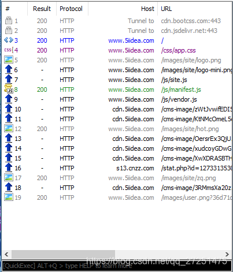Click the upload arrow icon of session 7
Viewport: 233px width, 272px height.
pyautogui.click(x=9, y=79)
